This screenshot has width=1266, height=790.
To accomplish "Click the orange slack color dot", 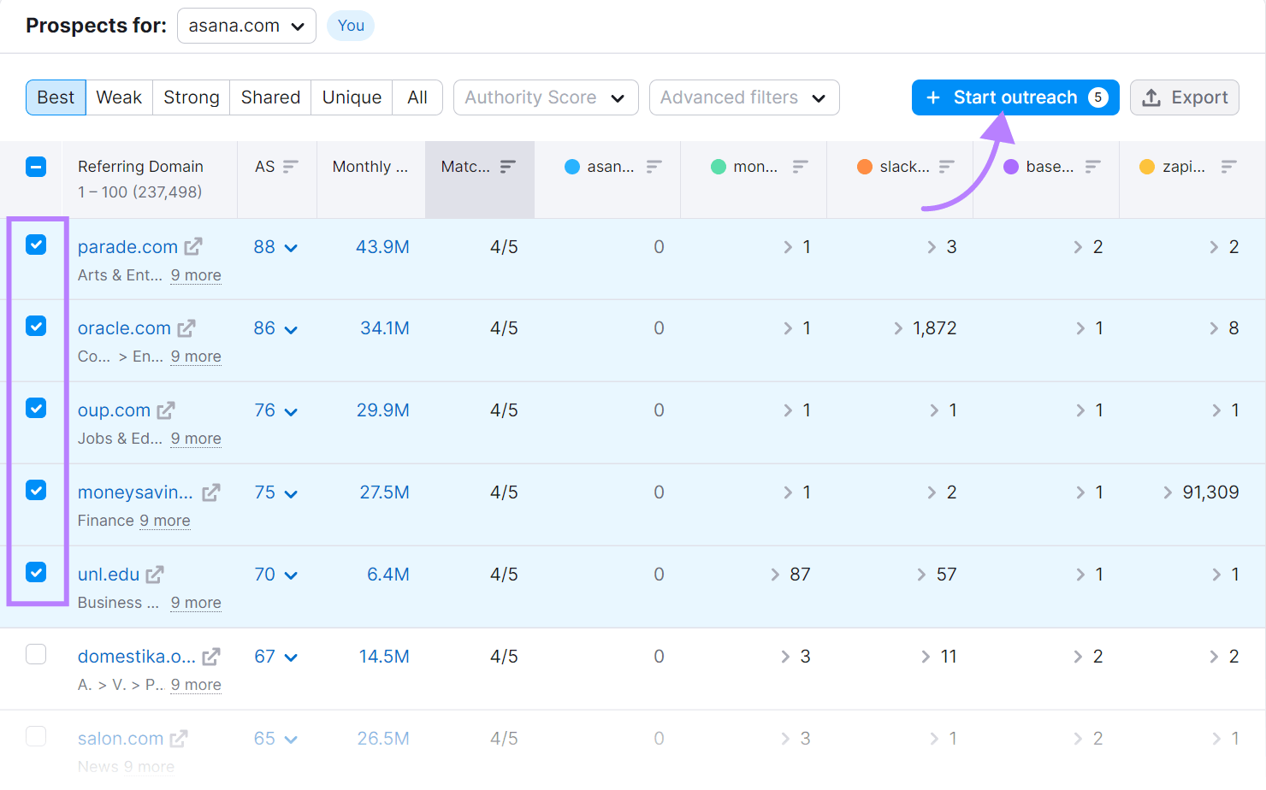I will (865, 167).
